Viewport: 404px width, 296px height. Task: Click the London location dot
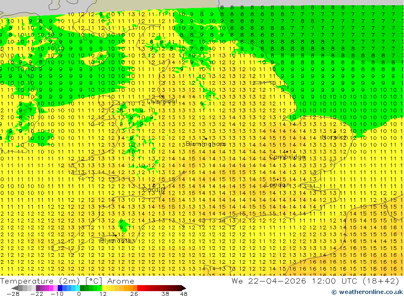point(278,180)
